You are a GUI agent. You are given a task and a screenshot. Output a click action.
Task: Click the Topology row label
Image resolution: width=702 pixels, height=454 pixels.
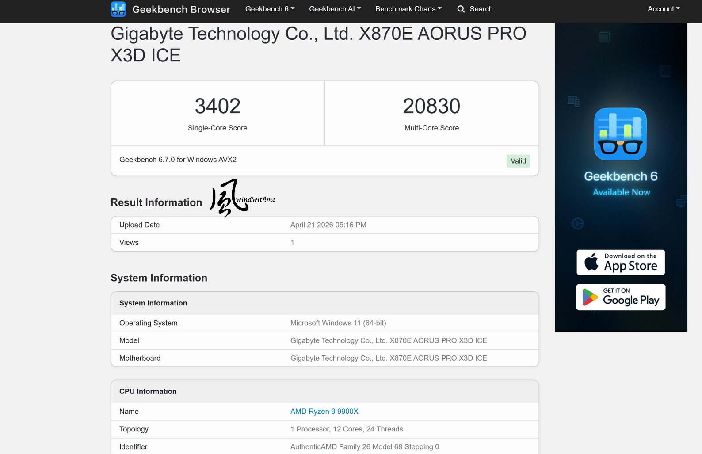click(134, 429)
